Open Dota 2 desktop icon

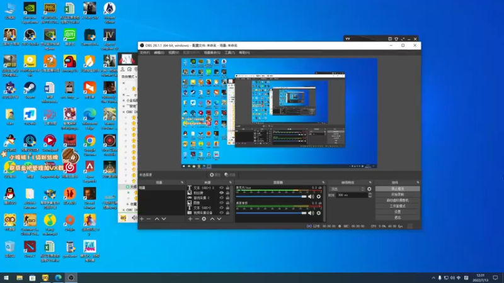pos(30,249)
